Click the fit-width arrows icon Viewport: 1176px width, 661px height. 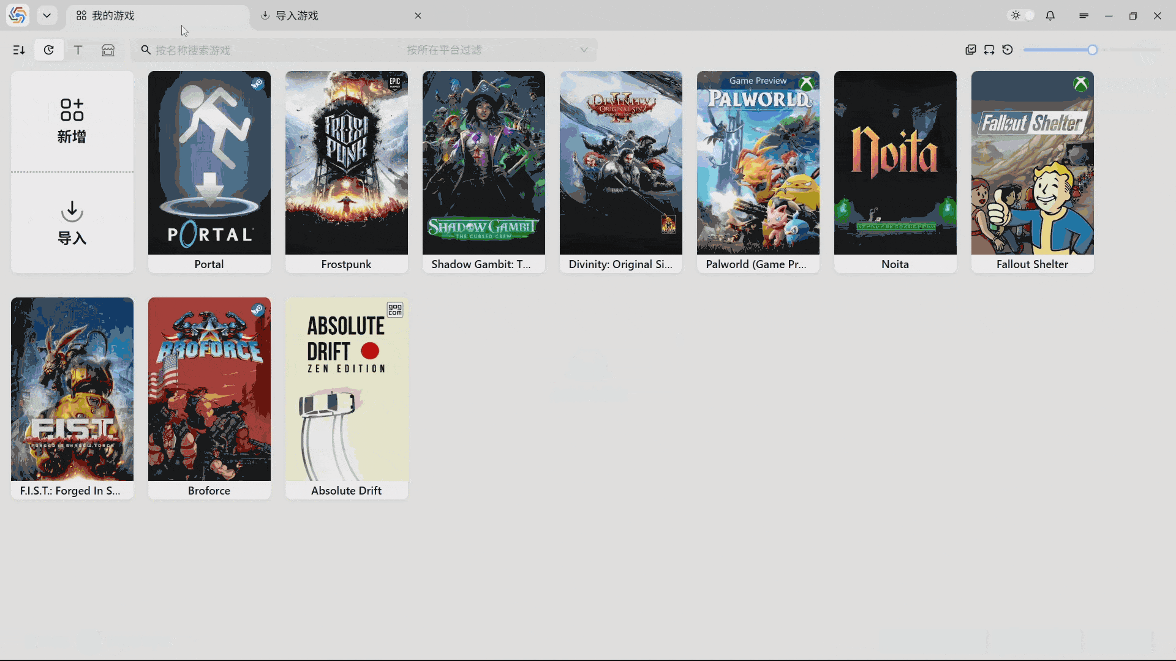click(x=989, y=50)
